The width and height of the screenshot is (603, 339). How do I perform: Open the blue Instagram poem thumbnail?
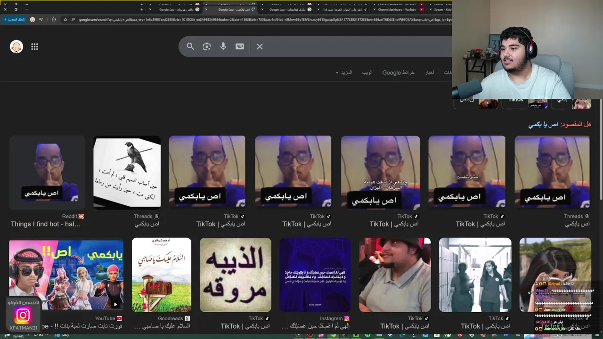pos(315,274)
